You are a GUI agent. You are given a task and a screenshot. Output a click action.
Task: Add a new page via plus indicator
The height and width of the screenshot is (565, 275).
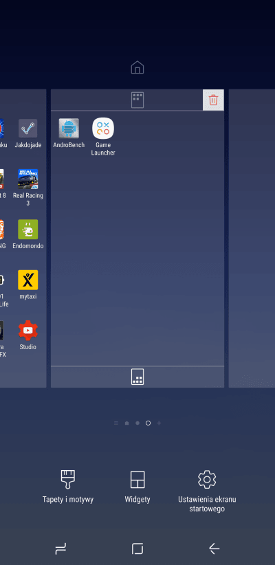point(159,423)
